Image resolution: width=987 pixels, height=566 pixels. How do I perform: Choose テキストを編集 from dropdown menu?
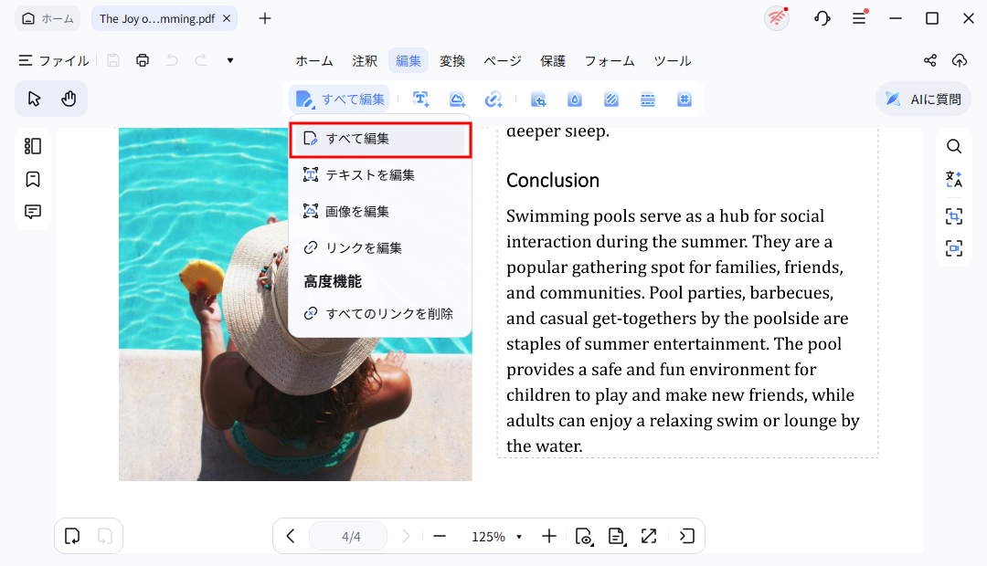380,175
